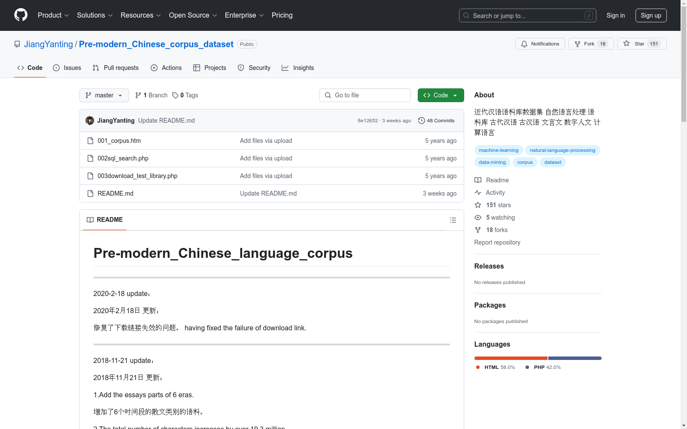Open the Pull requests tab
Screen dimensions: 687x429
click(116, 68)
